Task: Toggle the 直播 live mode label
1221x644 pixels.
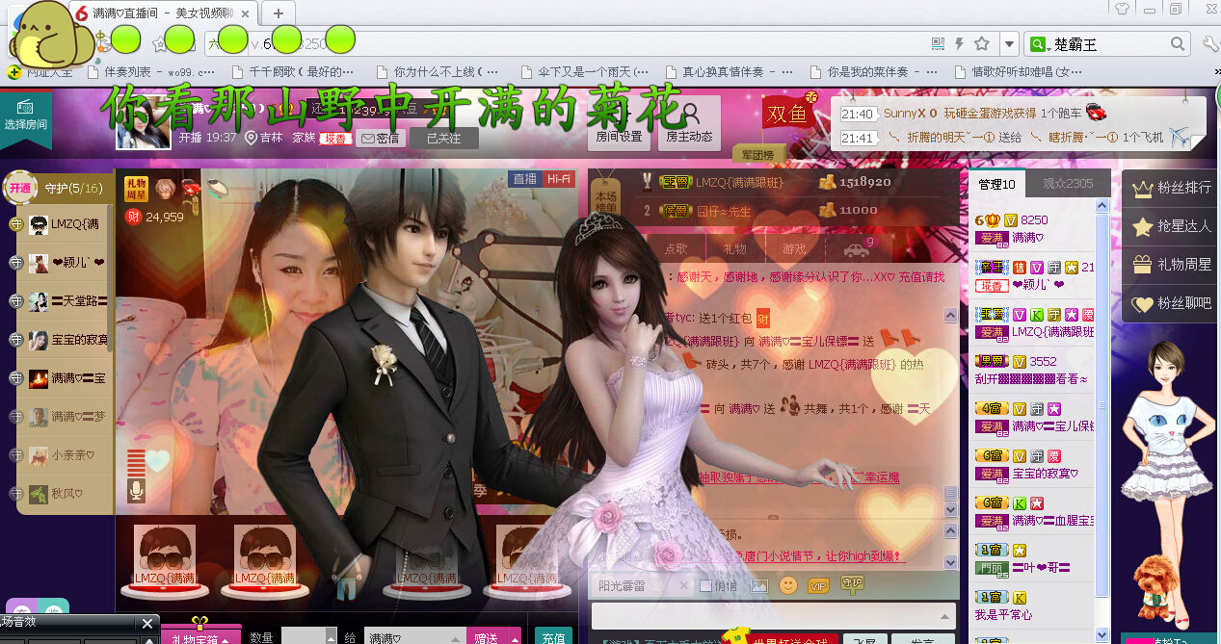Action: (x=524, y=178)
